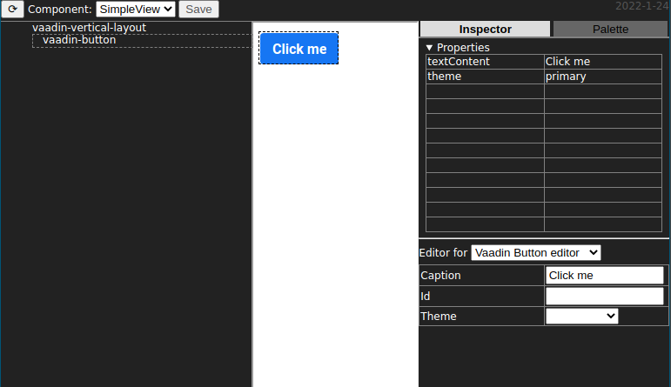Screen dimensions: 671x387
Task: Click the refresh icon button
Action: [12, 10]
